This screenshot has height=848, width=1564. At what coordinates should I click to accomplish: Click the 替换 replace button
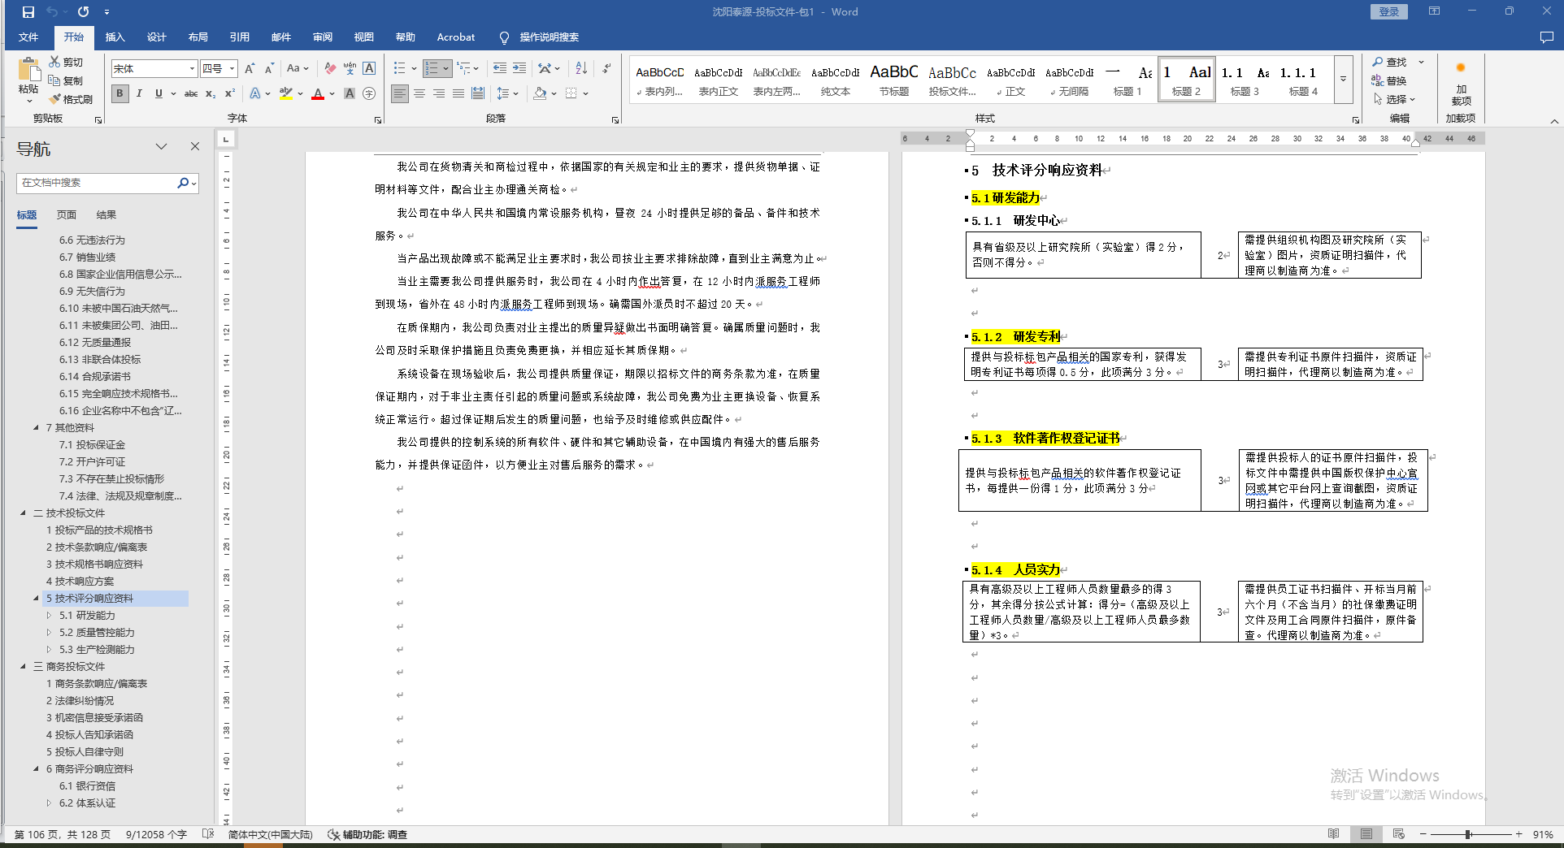tap(1388, 80)
